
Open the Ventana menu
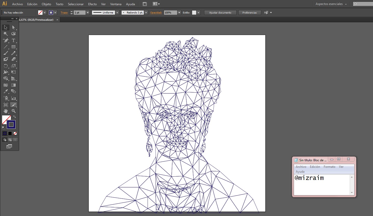pos(115,4)
